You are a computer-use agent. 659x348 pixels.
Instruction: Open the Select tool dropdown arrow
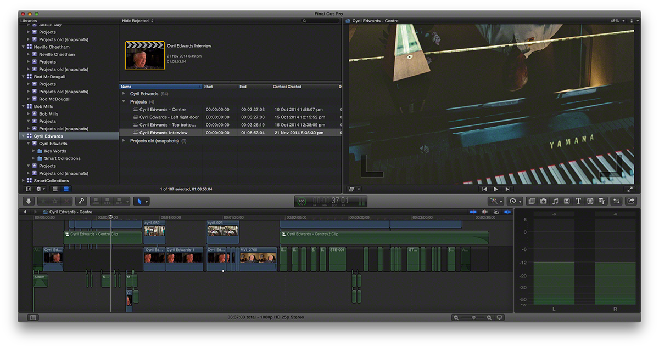coord(147,201)
